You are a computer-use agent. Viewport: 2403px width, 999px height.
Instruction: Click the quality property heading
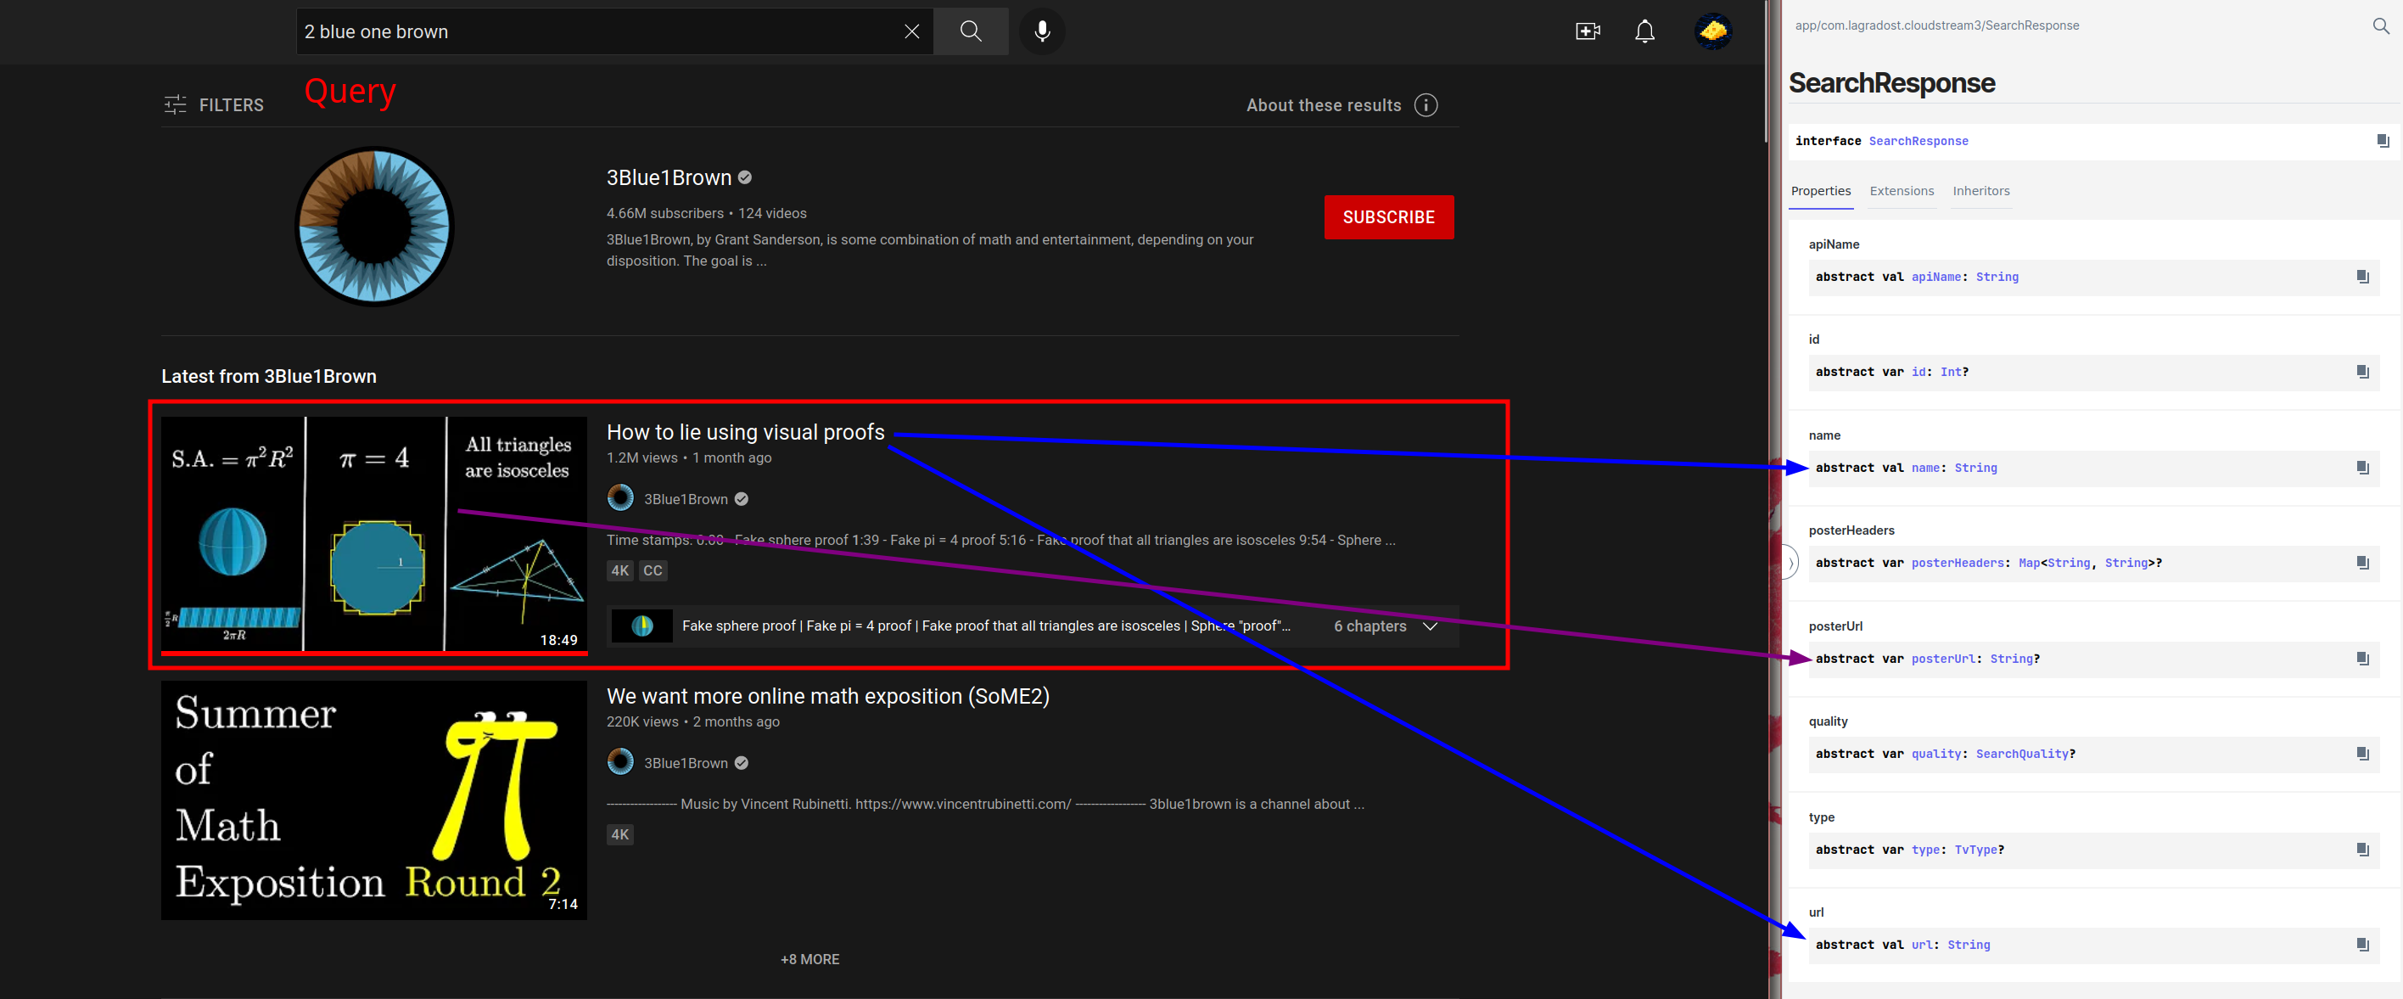pos(1828,721)
